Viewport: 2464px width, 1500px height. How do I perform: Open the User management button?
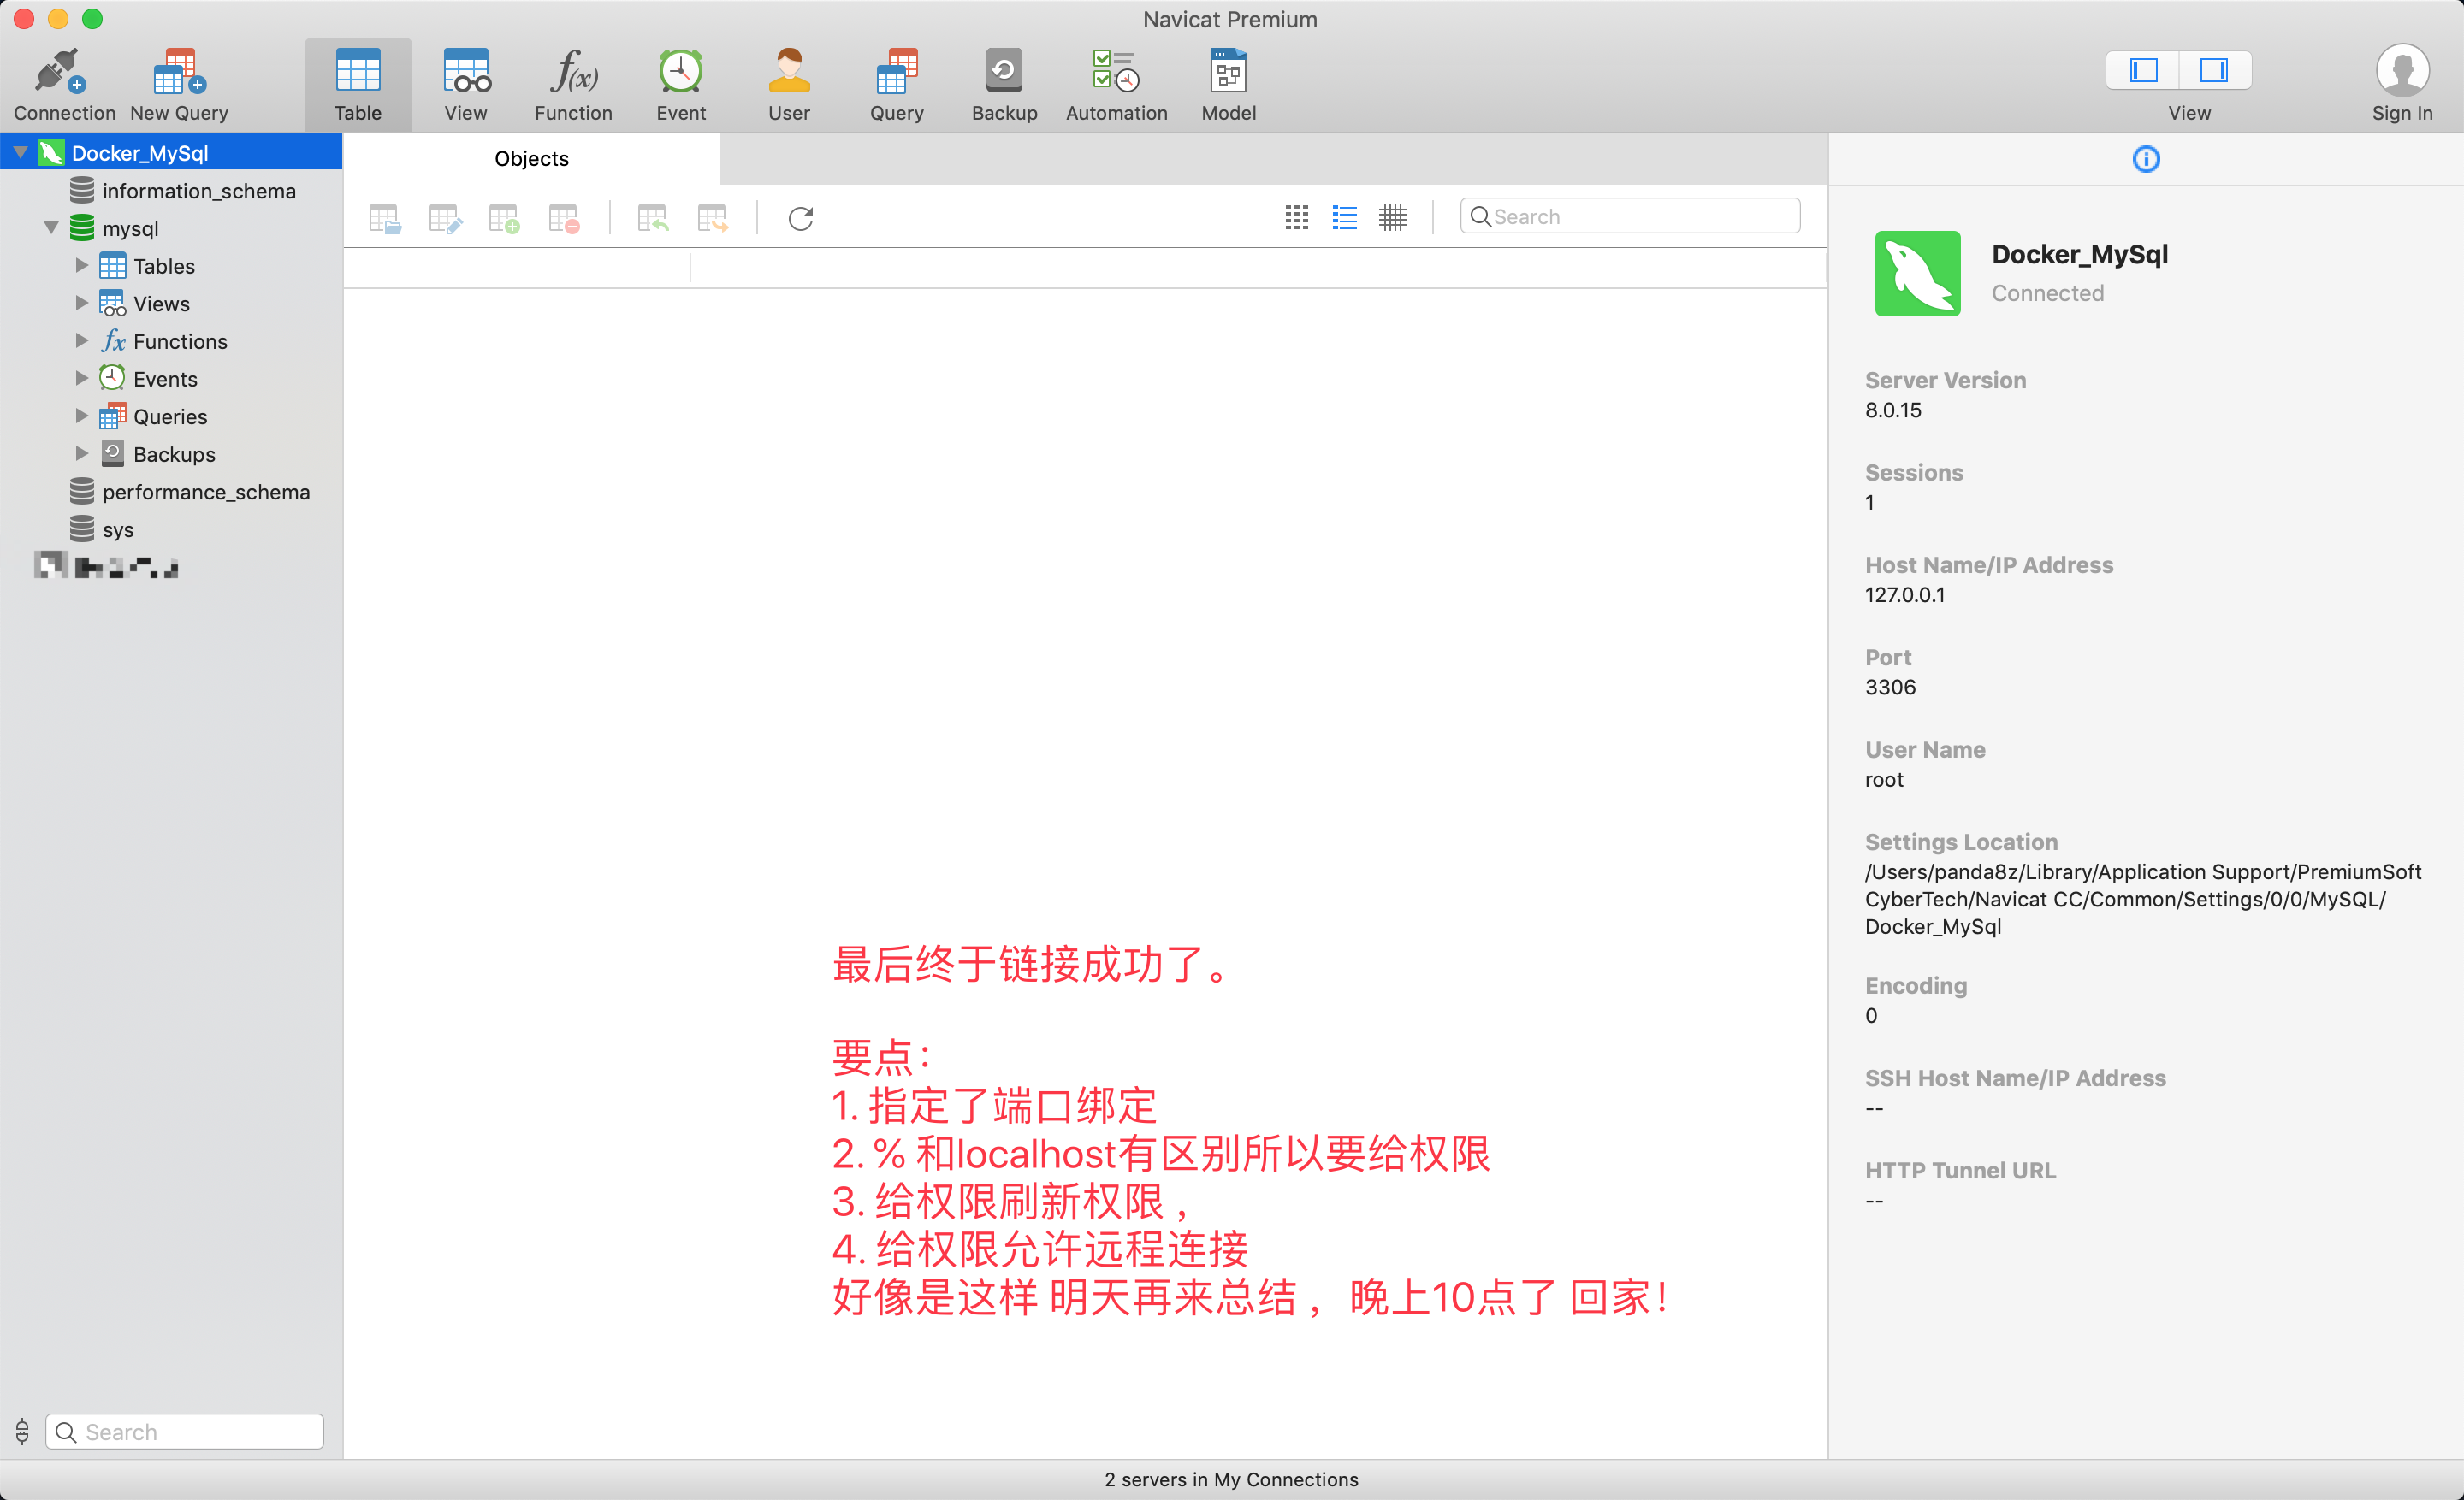click(789, 85)
